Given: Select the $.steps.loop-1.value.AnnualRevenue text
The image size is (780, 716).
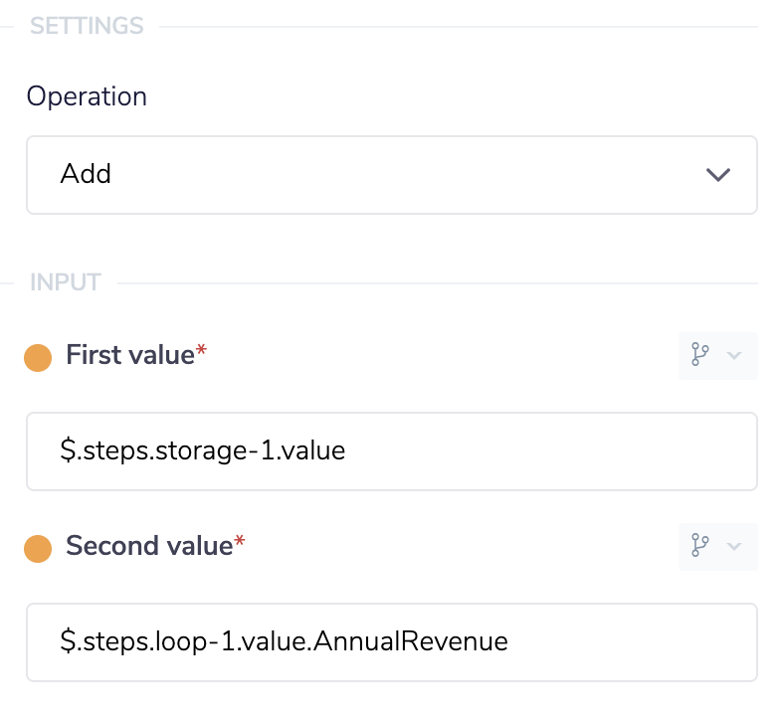Looking at the screenshot, I should [x=284, y=641].
